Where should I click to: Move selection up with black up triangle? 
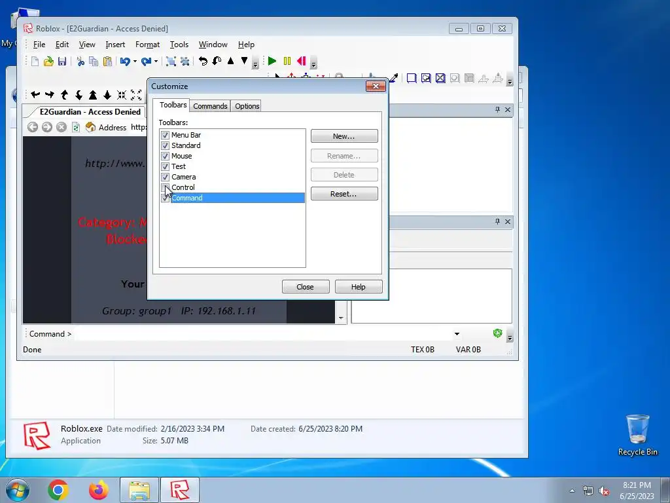(x=231, y=61)
